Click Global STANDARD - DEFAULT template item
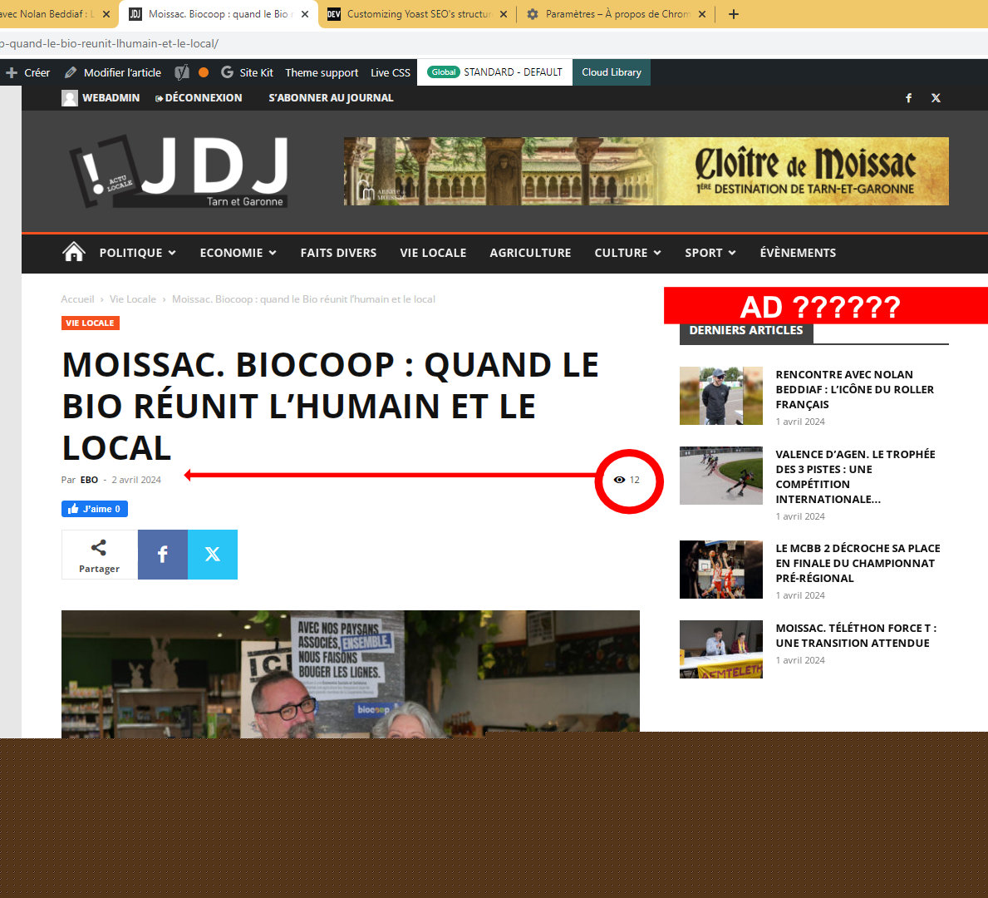This screenshot has width=988, height=898. click(494, 72)
